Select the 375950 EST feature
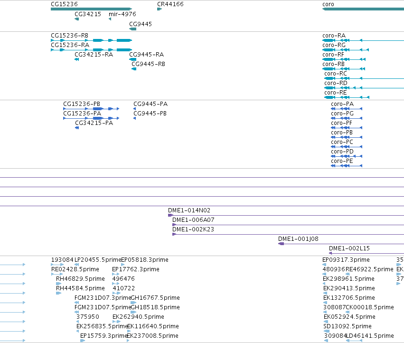Image resolution: width=404 pixels, height=343 pixels. (x=77, y=322)
